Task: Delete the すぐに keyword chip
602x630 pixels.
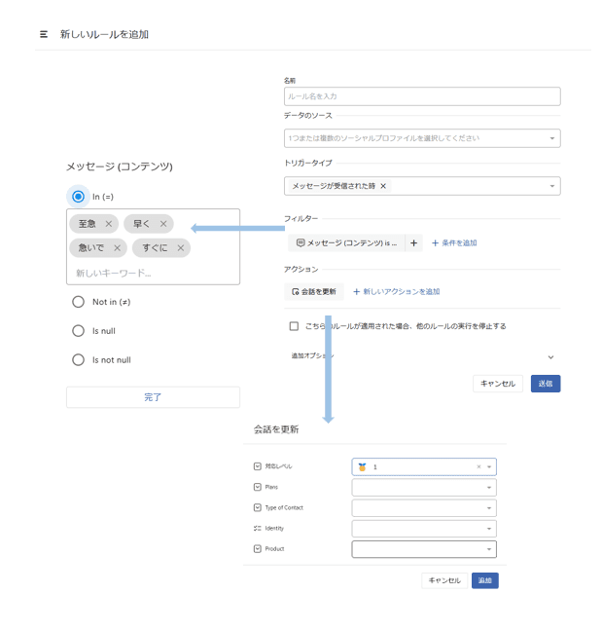Action: pos(181,248)
